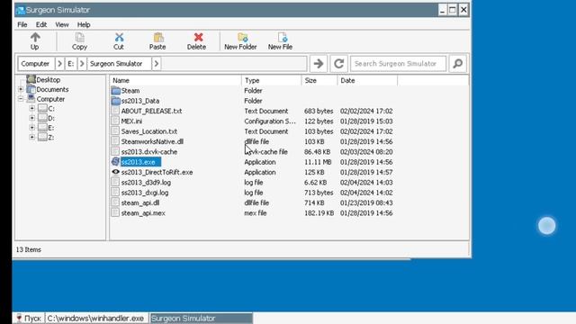Select the ss2013_Data folder icon

pos(116,101)
